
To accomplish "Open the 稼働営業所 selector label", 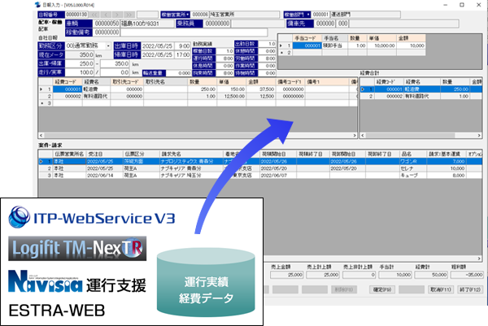I will click(176, 15).
